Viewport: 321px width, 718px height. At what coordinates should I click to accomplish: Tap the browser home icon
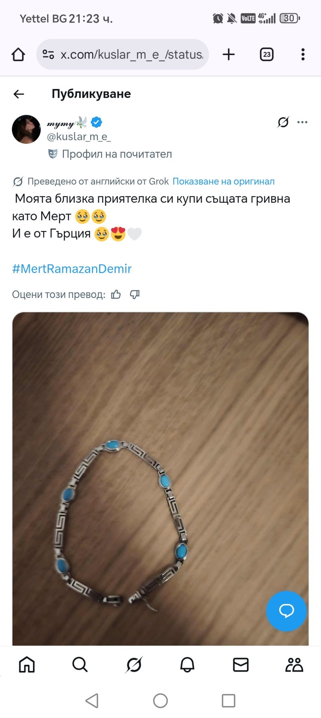[18, 54]
